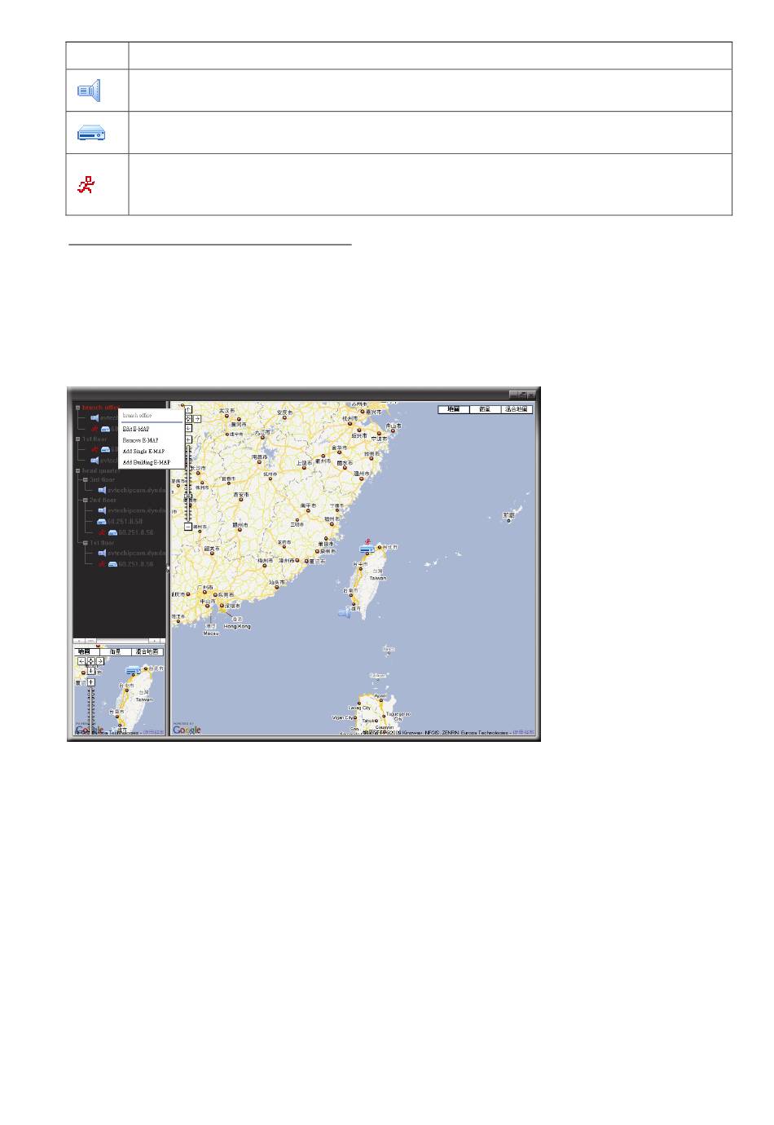
Task: Click the DVR marker on the mini map
Action: [x=134, y=670]
